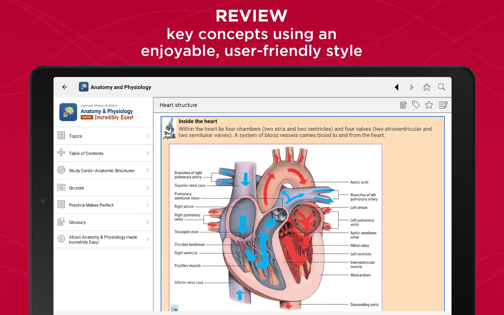Tag this page with the tag icon

[x=416, y=105]
